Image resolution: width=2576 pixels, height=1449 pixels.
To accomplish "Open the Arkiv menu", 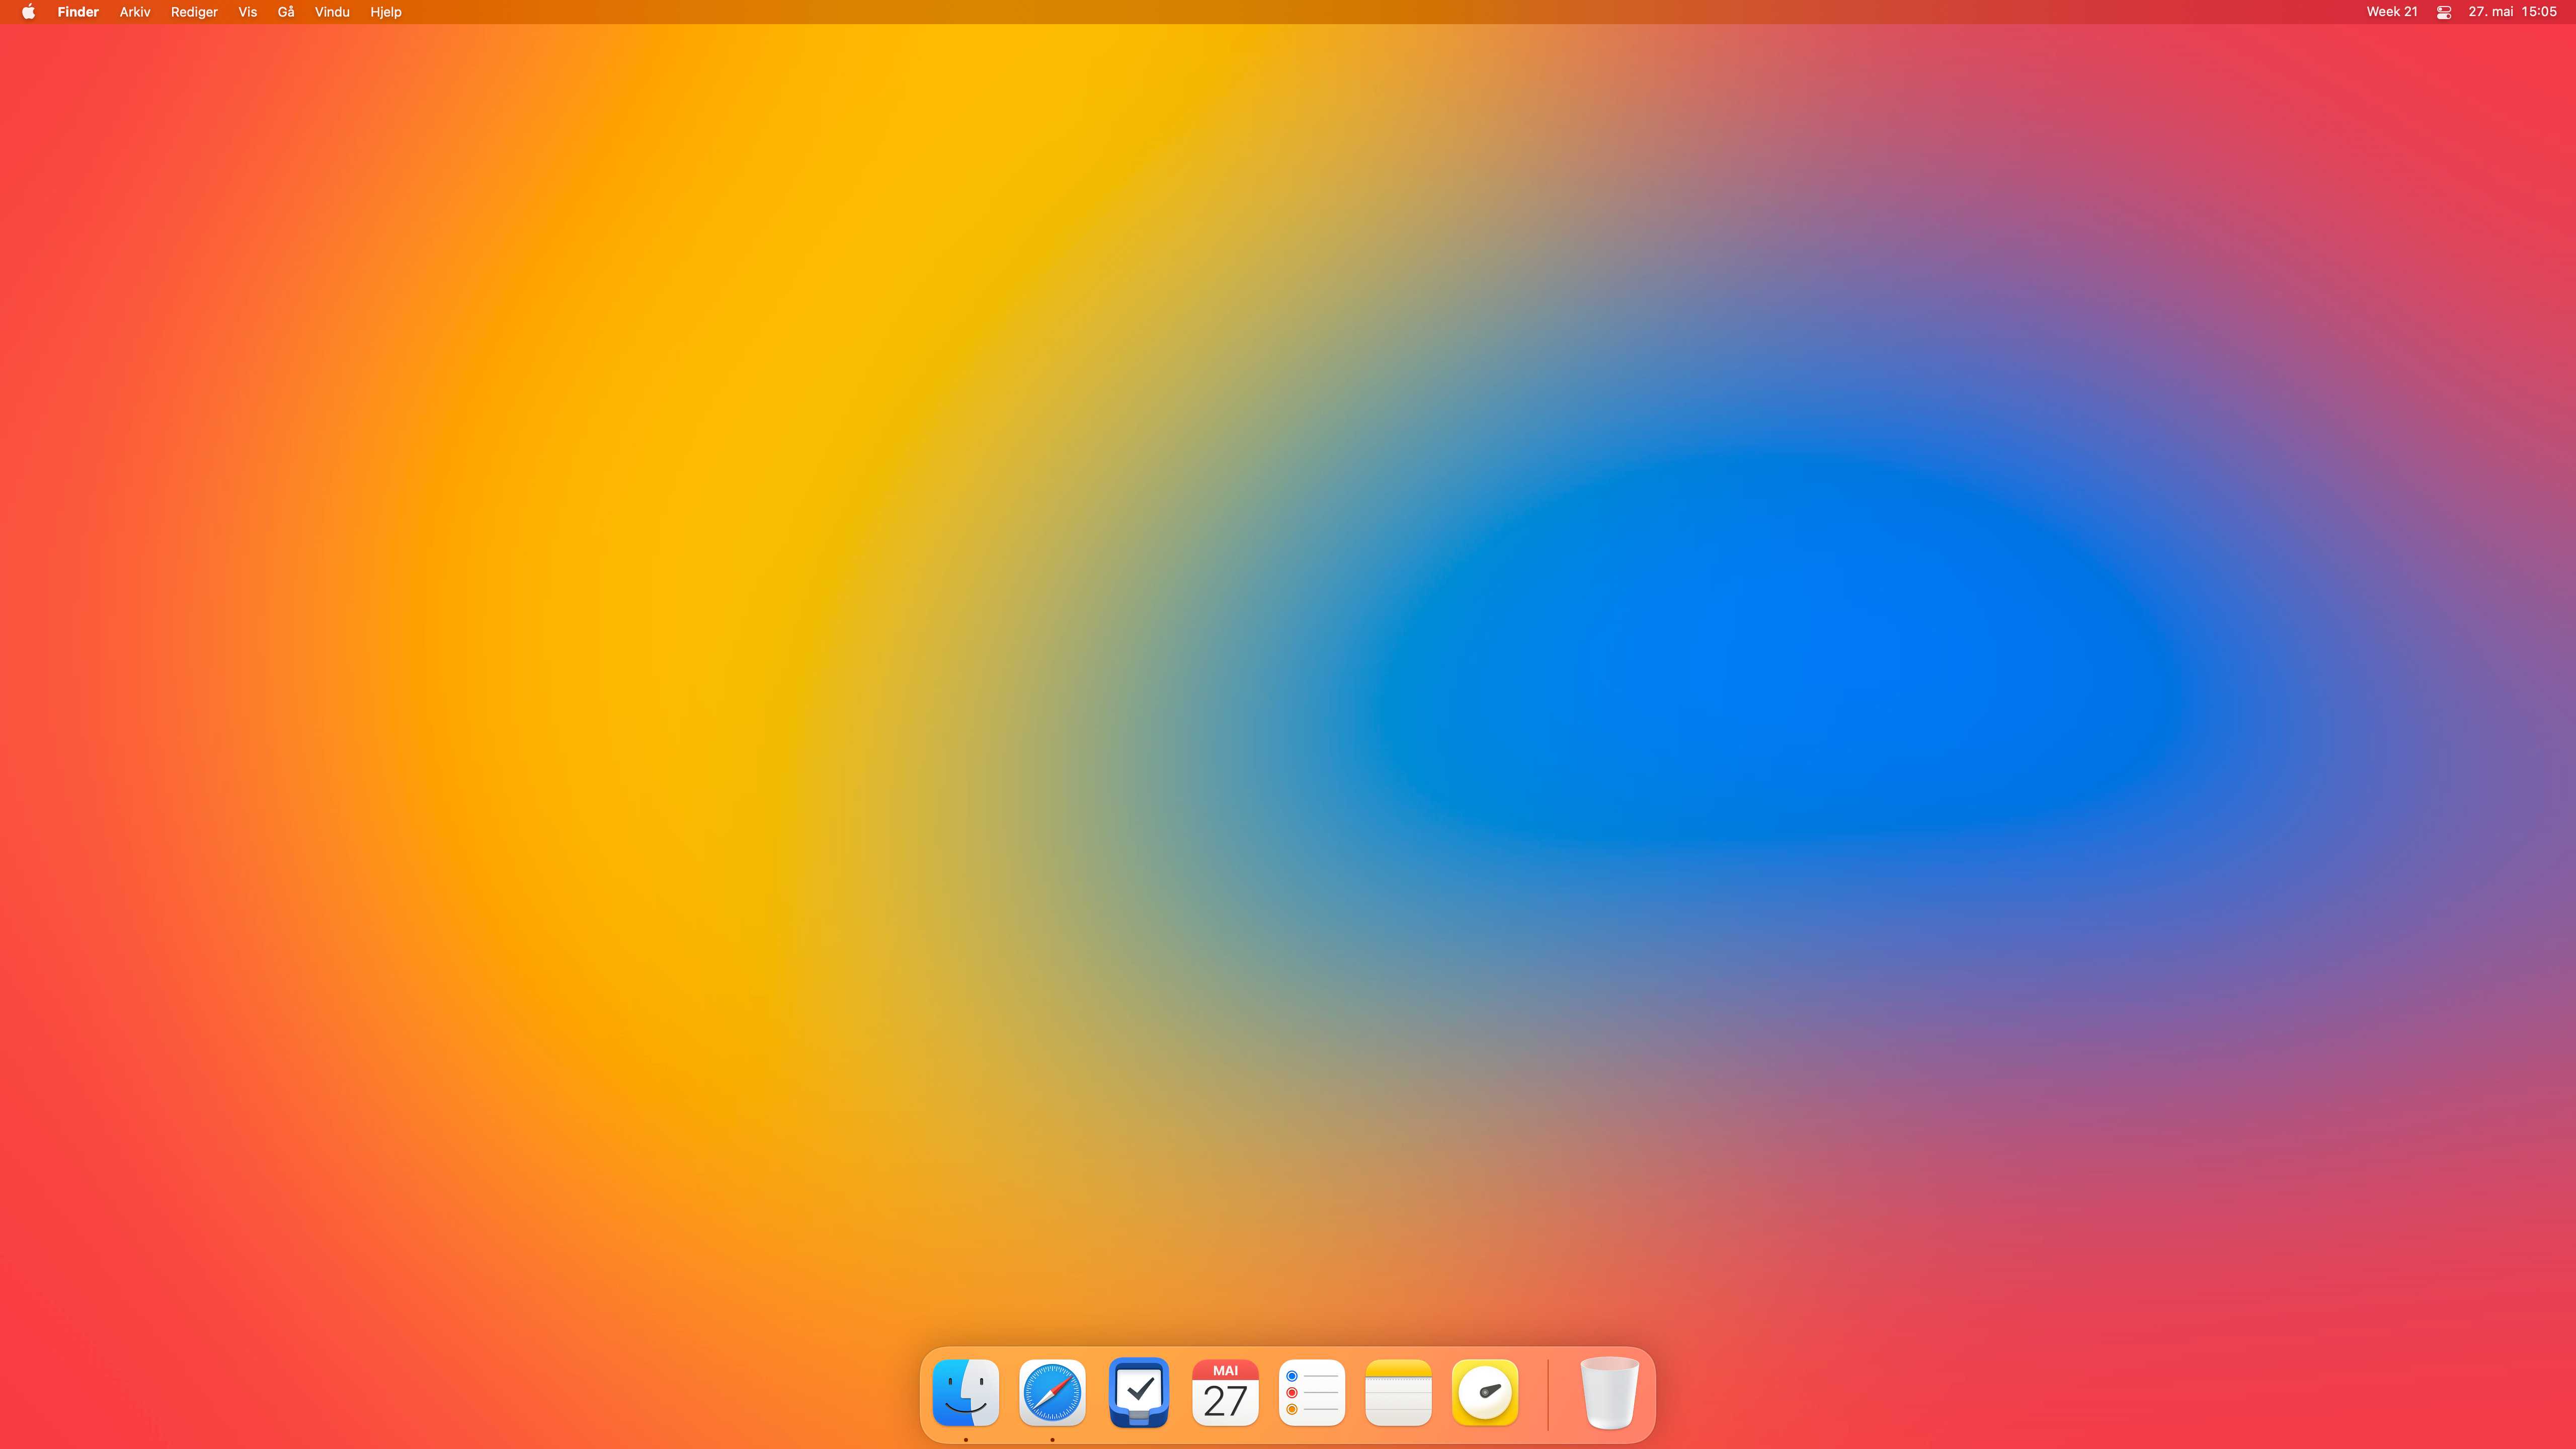I will coord(135,12).
